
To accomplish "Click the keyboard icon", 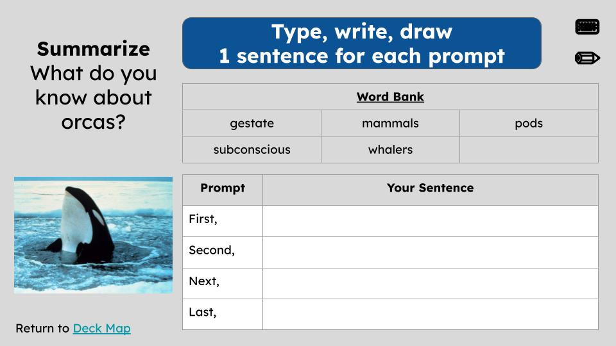I will (586, 27).
